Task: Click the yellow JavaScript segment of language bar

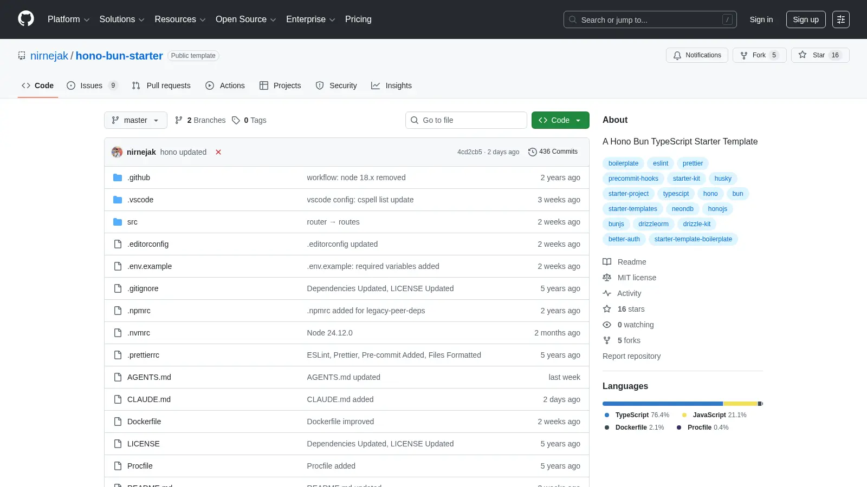Action: tap(740, 404)
